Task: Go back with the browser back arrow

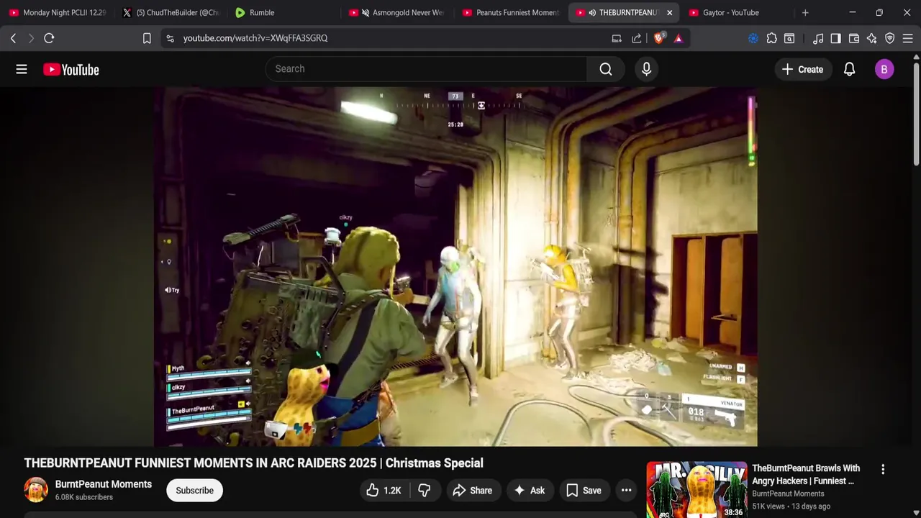Action: click(13, 38)
